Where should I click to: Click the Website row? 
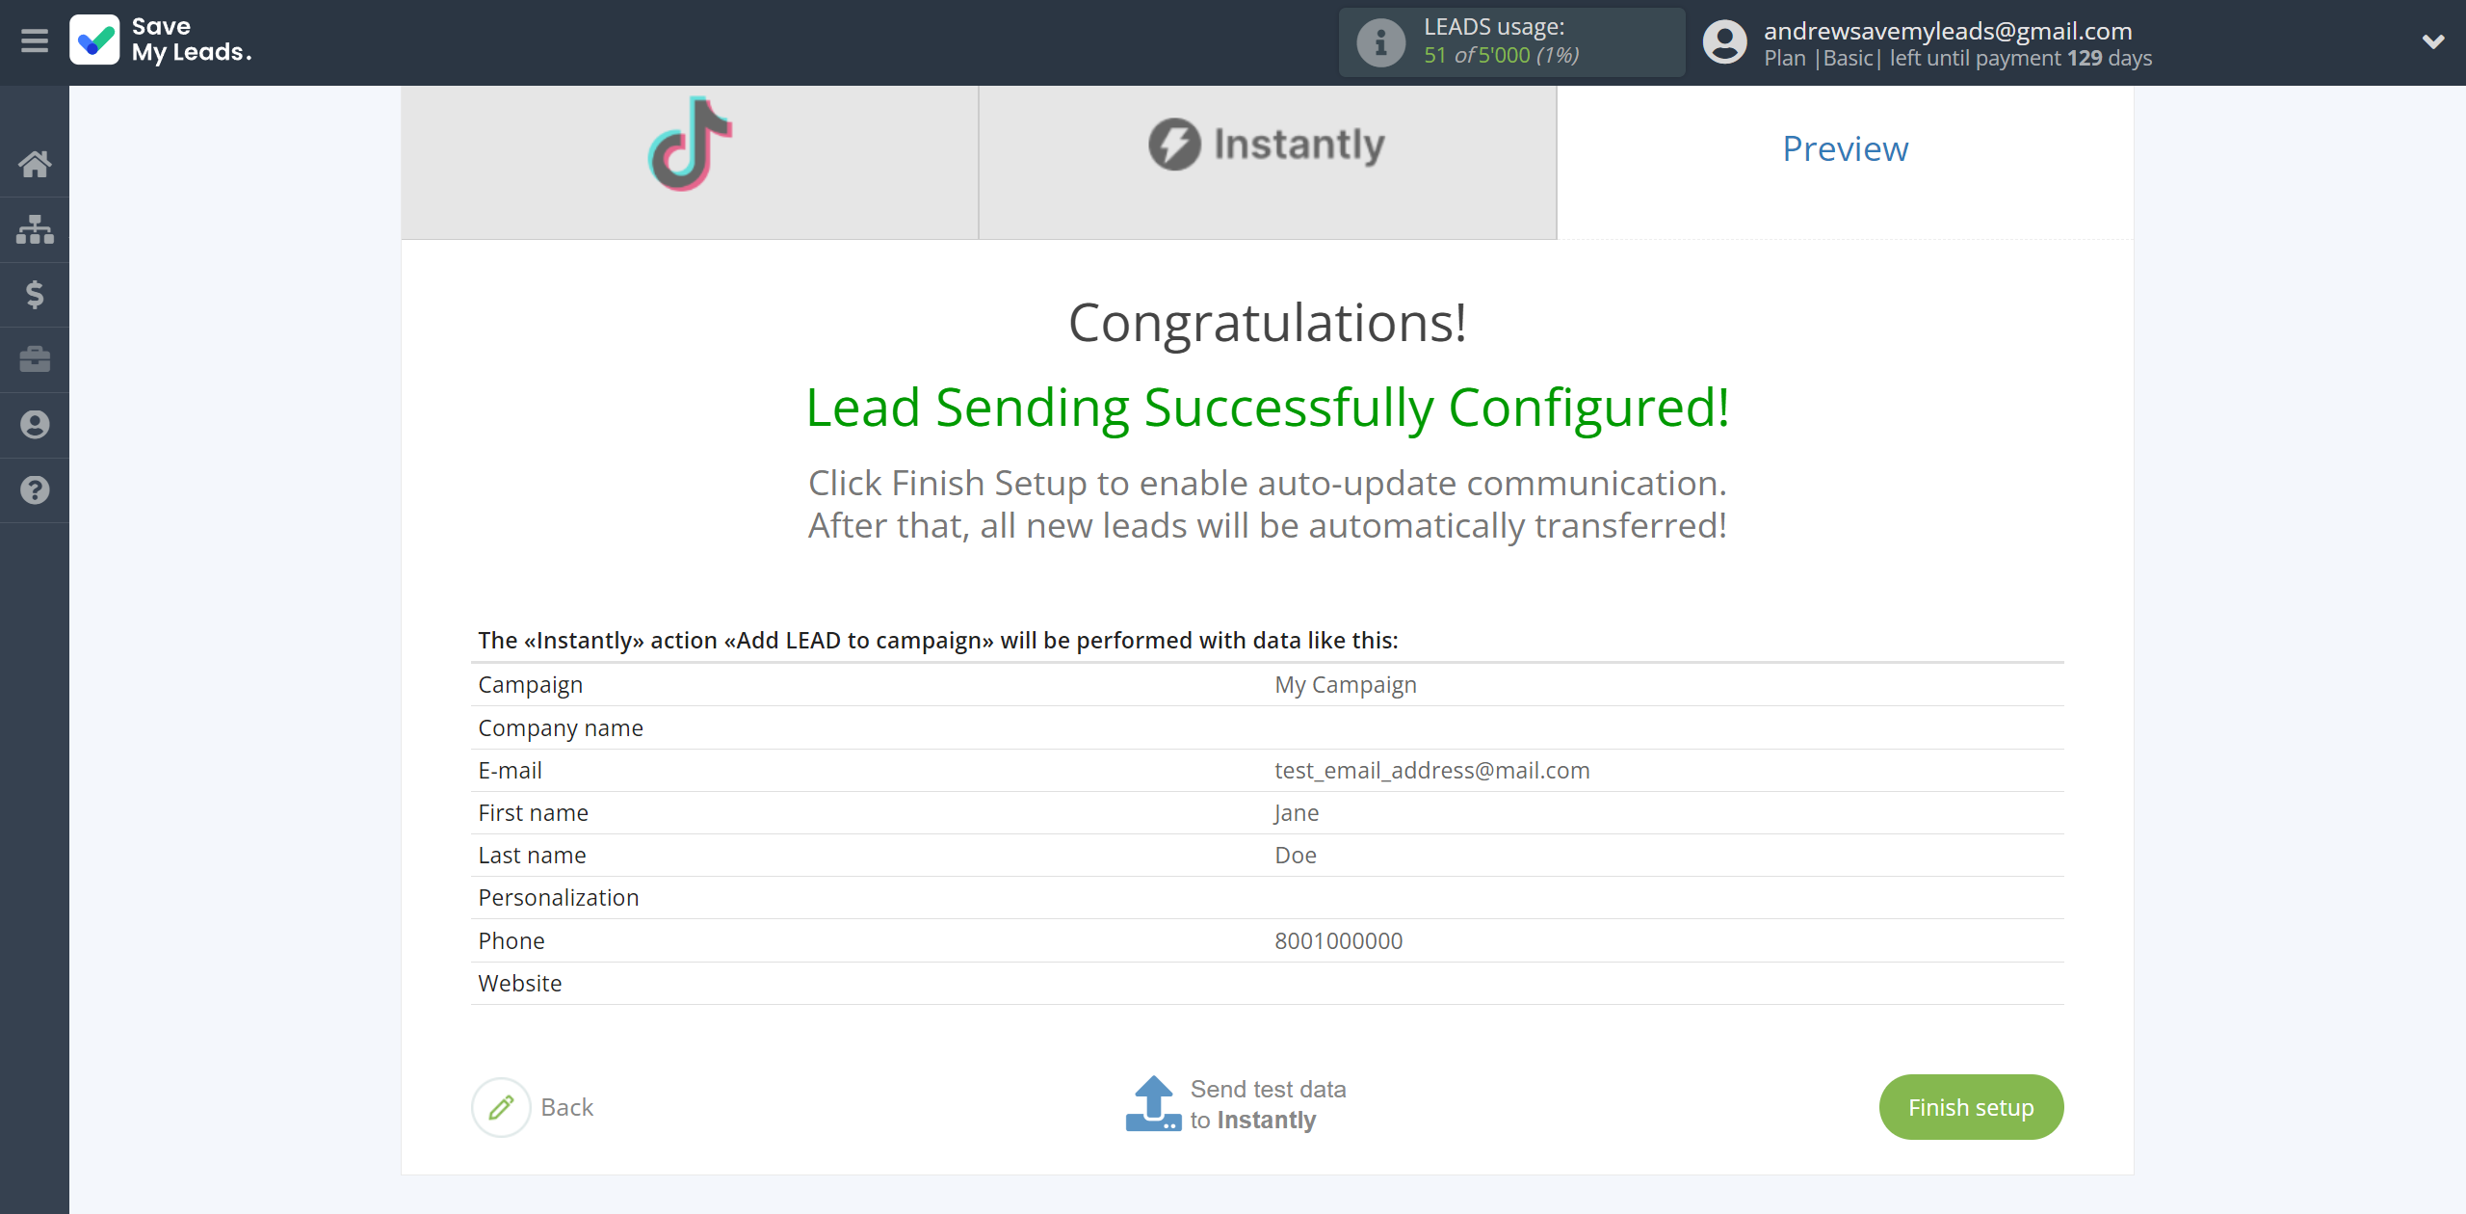coord(1267,983)
